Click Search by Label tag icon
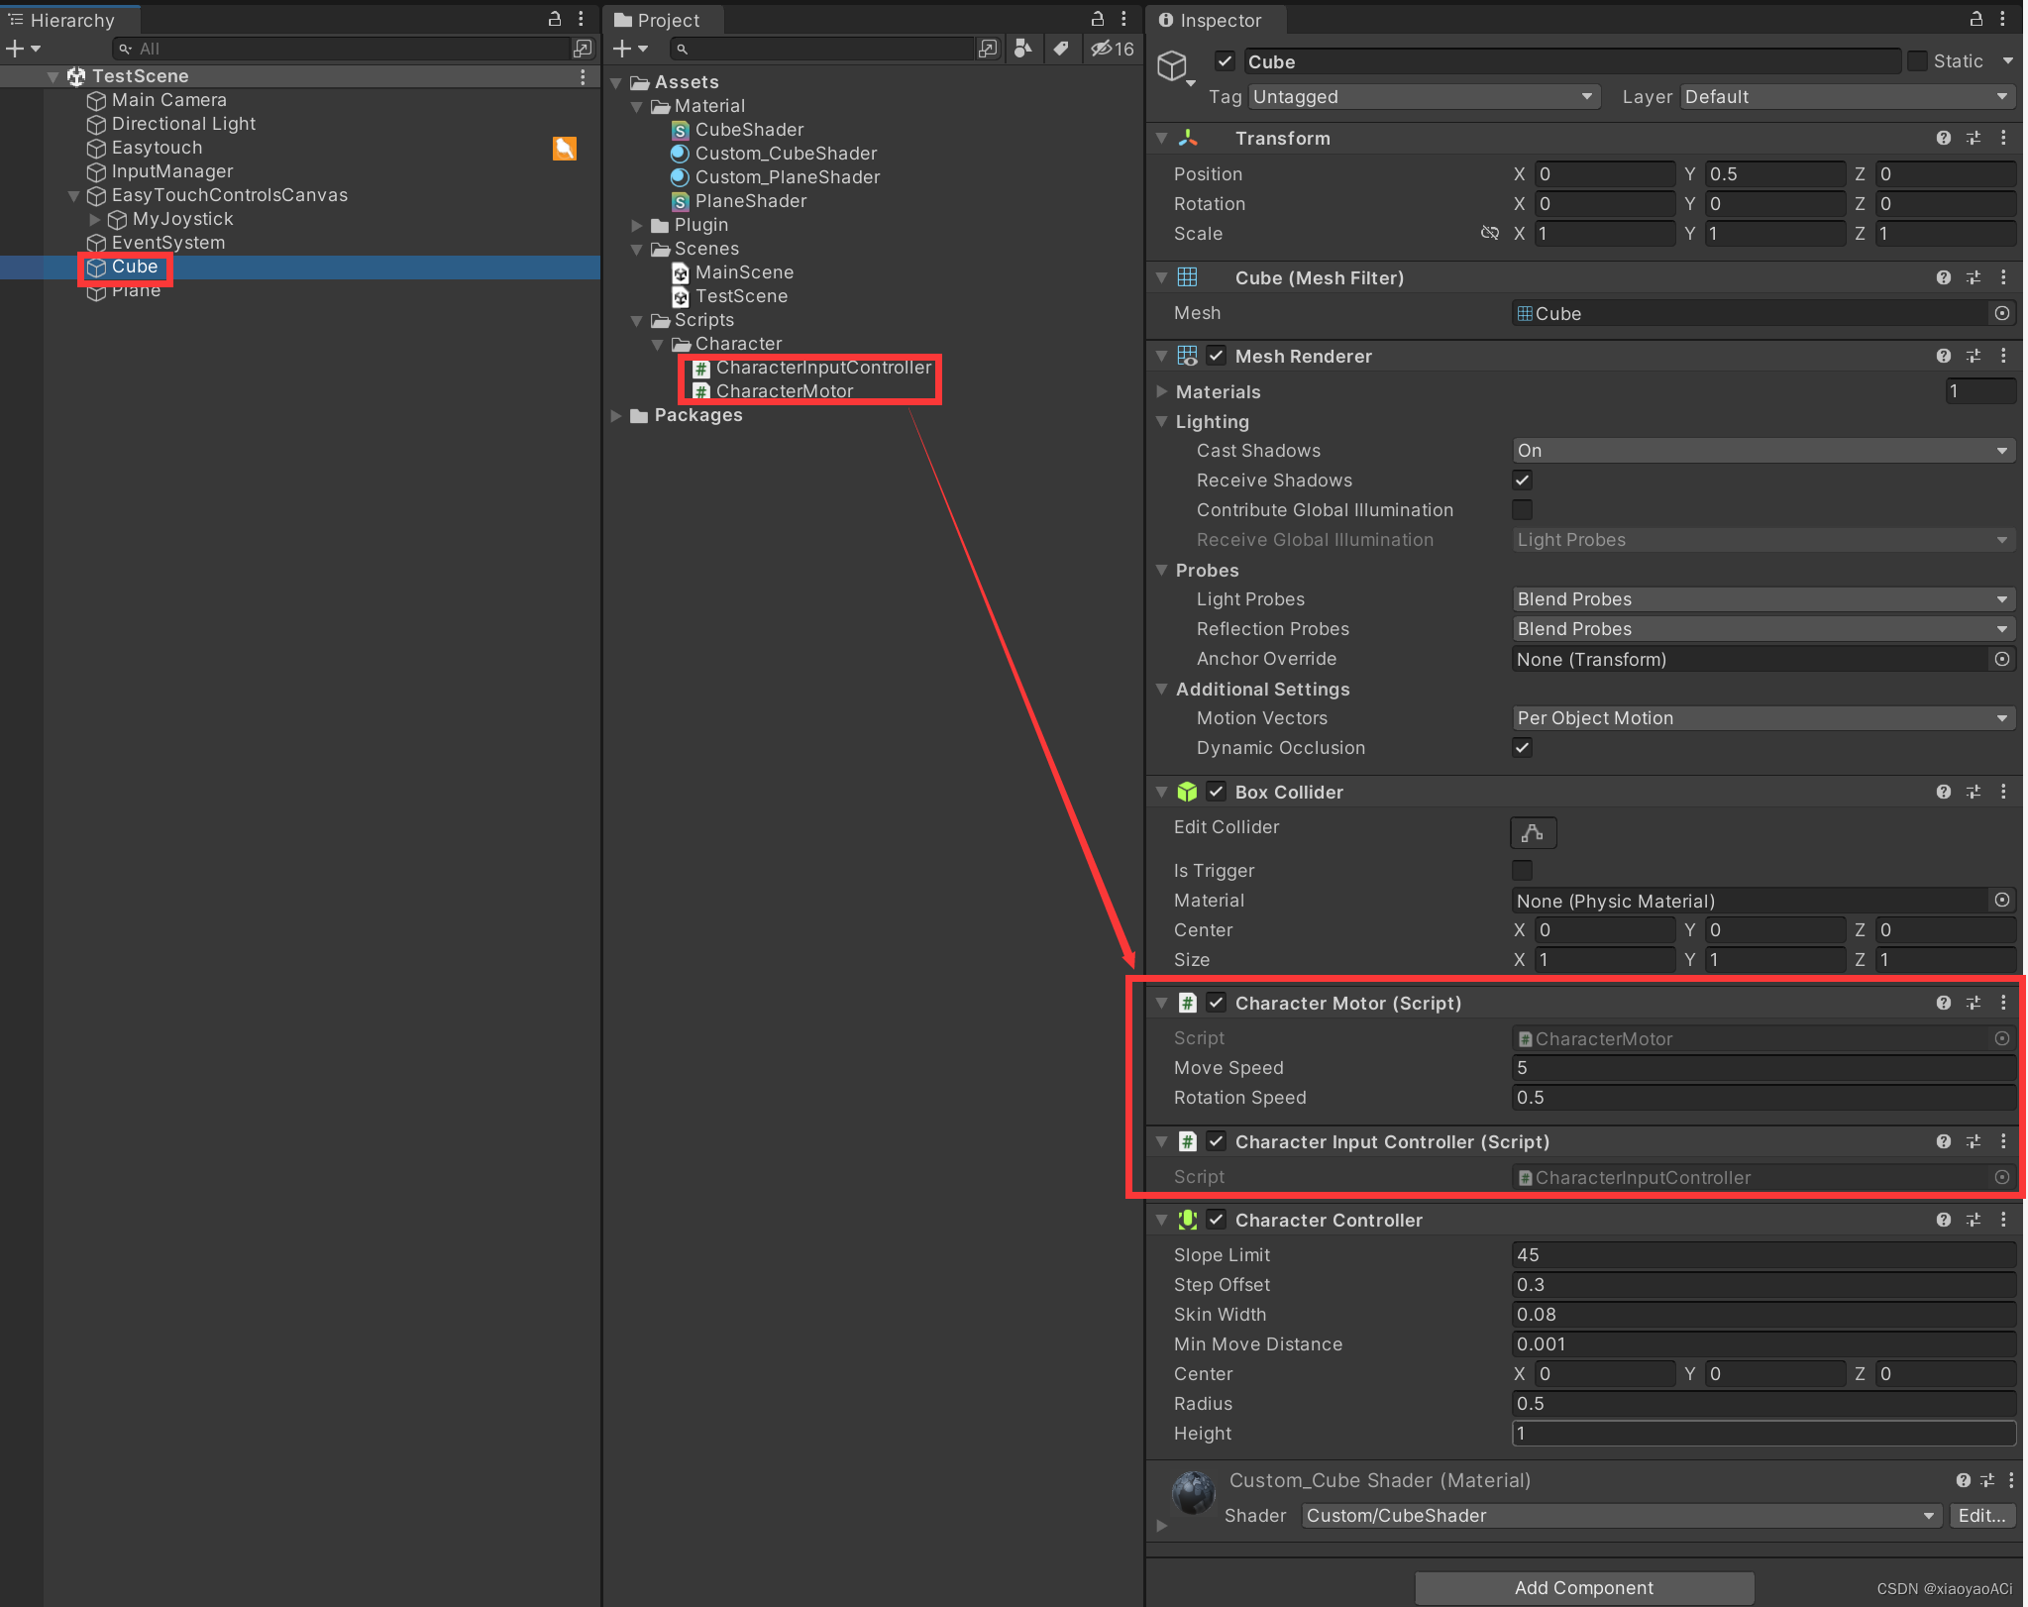Viewport: 2028px width, 1607px height. click(x=1060, y=49)
